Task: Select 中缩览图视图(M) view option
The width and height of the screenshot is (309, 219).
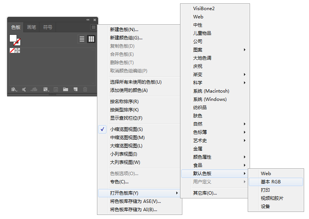Action: 139,137
